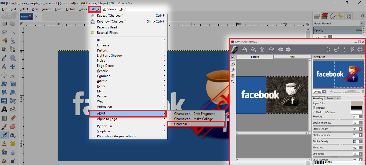Expand the Python-Fu submenu
The width and height of the screenshot is (366, 165).
(x=128, y=126)
